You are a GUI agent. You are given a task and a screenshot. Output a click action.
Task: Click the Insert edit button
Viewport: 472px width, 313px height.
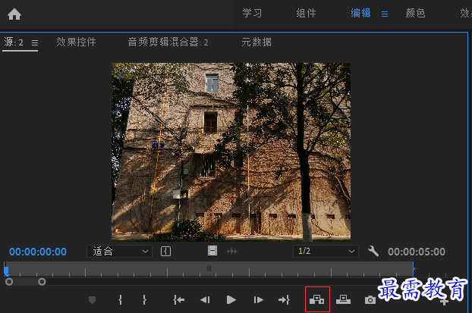point(317,299)
